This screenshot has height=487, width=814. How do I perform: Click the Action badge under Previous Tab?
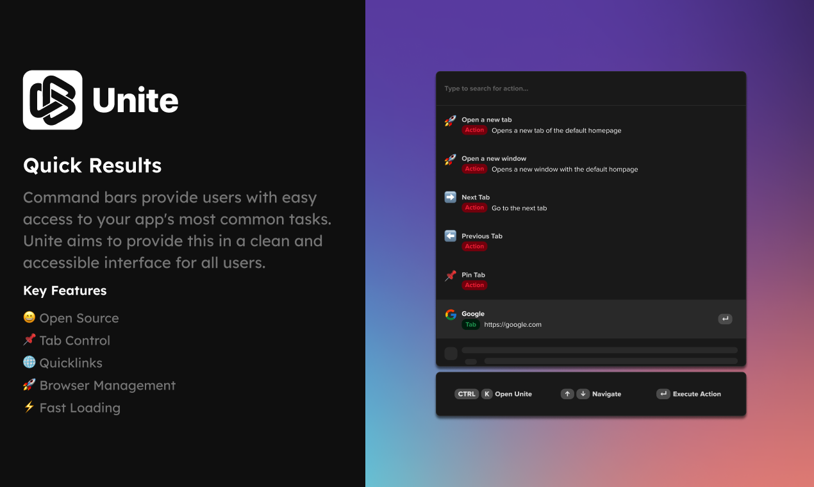tap(474, 247)
